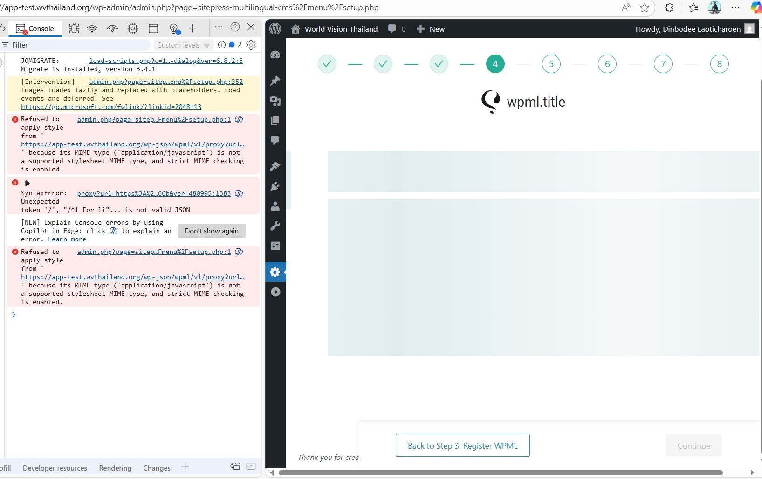The width and height of the screenshot is (762, 479).
Task: Click Back to Step 3: Register WPML
Action: 463,445
